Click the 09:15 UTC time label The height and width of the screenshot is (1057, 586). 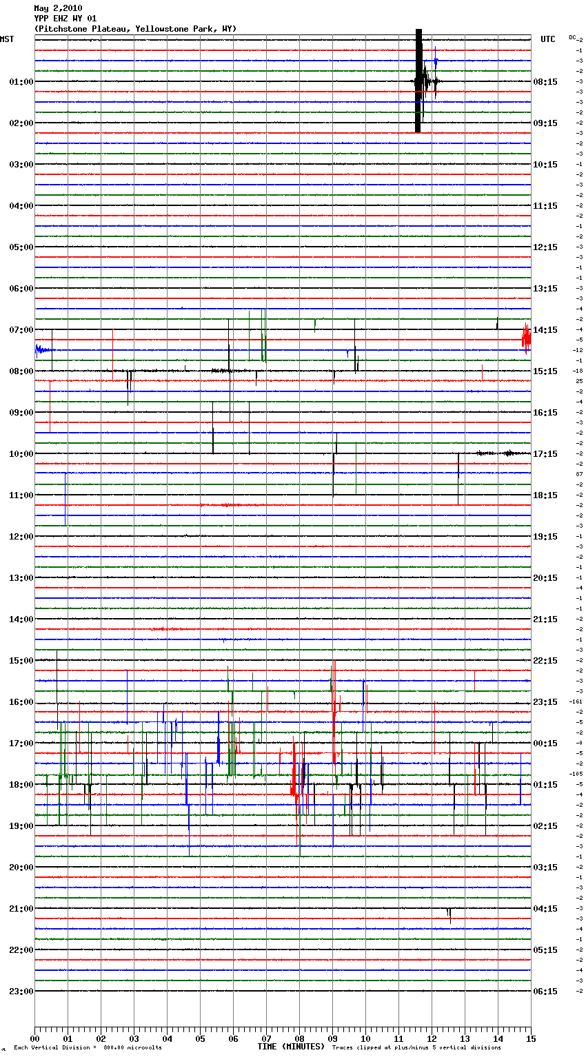(x=545, y=123)
